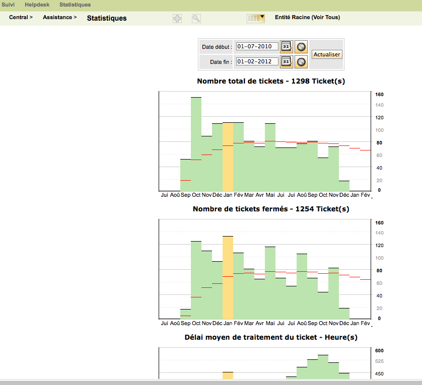Open the Helpdesk menu
The width and height of the screenshot is (422, 385).
[36, 5]
